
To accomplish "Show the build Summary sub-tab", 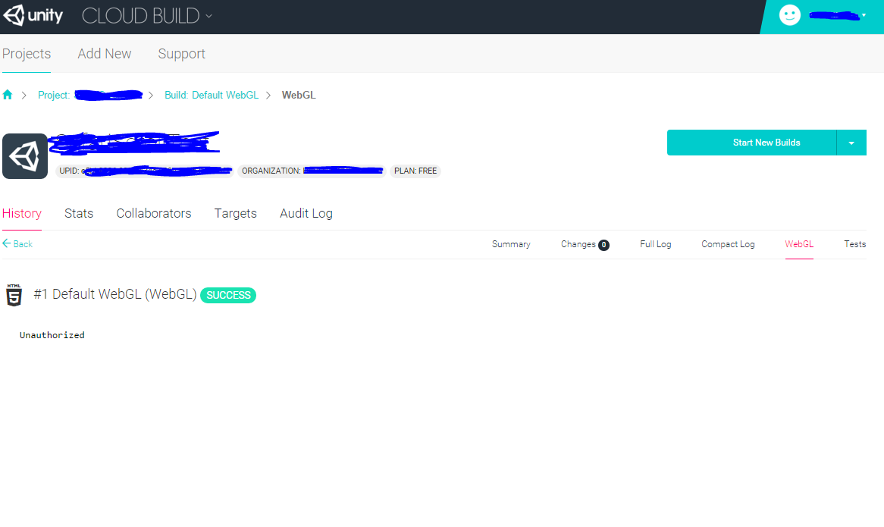I will click(x=511, y=244).
